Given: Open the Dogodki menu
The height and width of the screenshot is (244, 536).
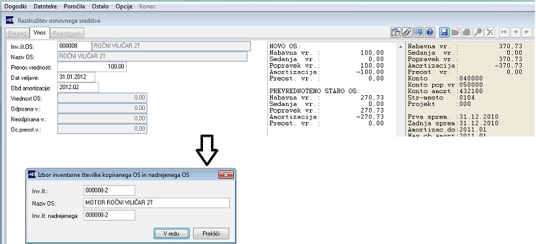Looking at the screenshot, I should click(x=15, y=7).
